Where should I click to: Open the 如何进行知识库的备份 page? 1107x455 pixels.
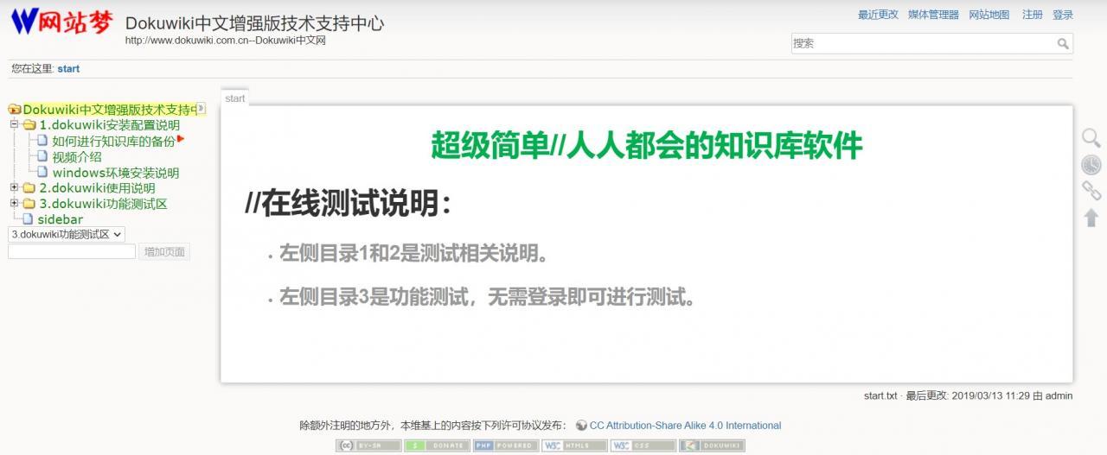(x=113, y=142)
